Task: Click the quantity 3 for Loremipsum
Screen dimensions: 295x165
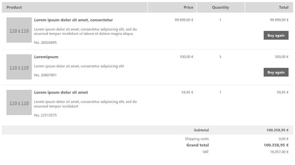Action: click(x=220, y=57)
